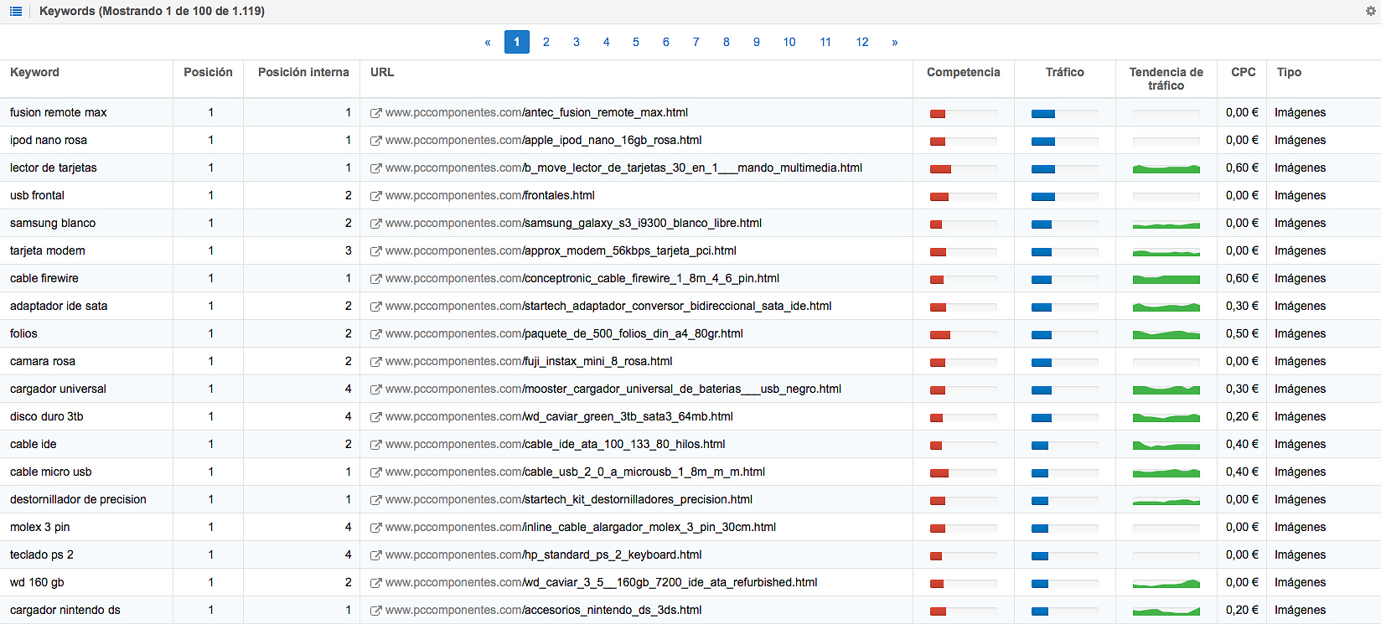Viewport: 1381px width, 624px height.
Task: Open external link icon for folios row
Action: [x=376, y=334]
